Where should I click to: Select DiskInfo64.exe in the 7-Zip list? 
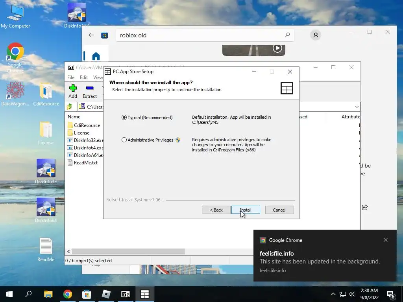point(85,148)
